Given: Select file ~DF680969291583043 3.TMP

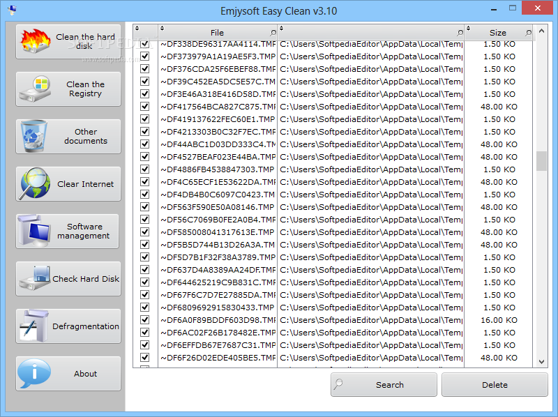Looking at the screenshot, I should (218, 307).
